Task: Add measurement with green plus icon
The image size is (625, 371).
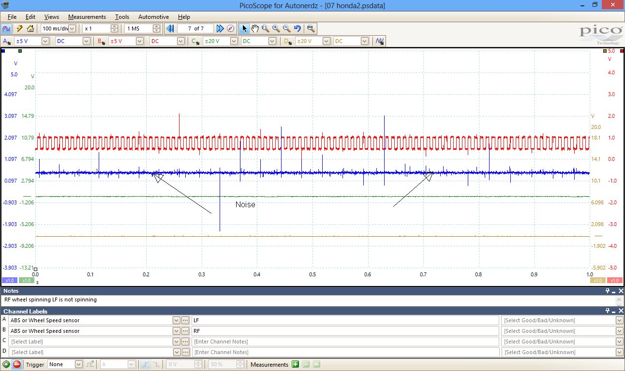Action: coord(295,365)
